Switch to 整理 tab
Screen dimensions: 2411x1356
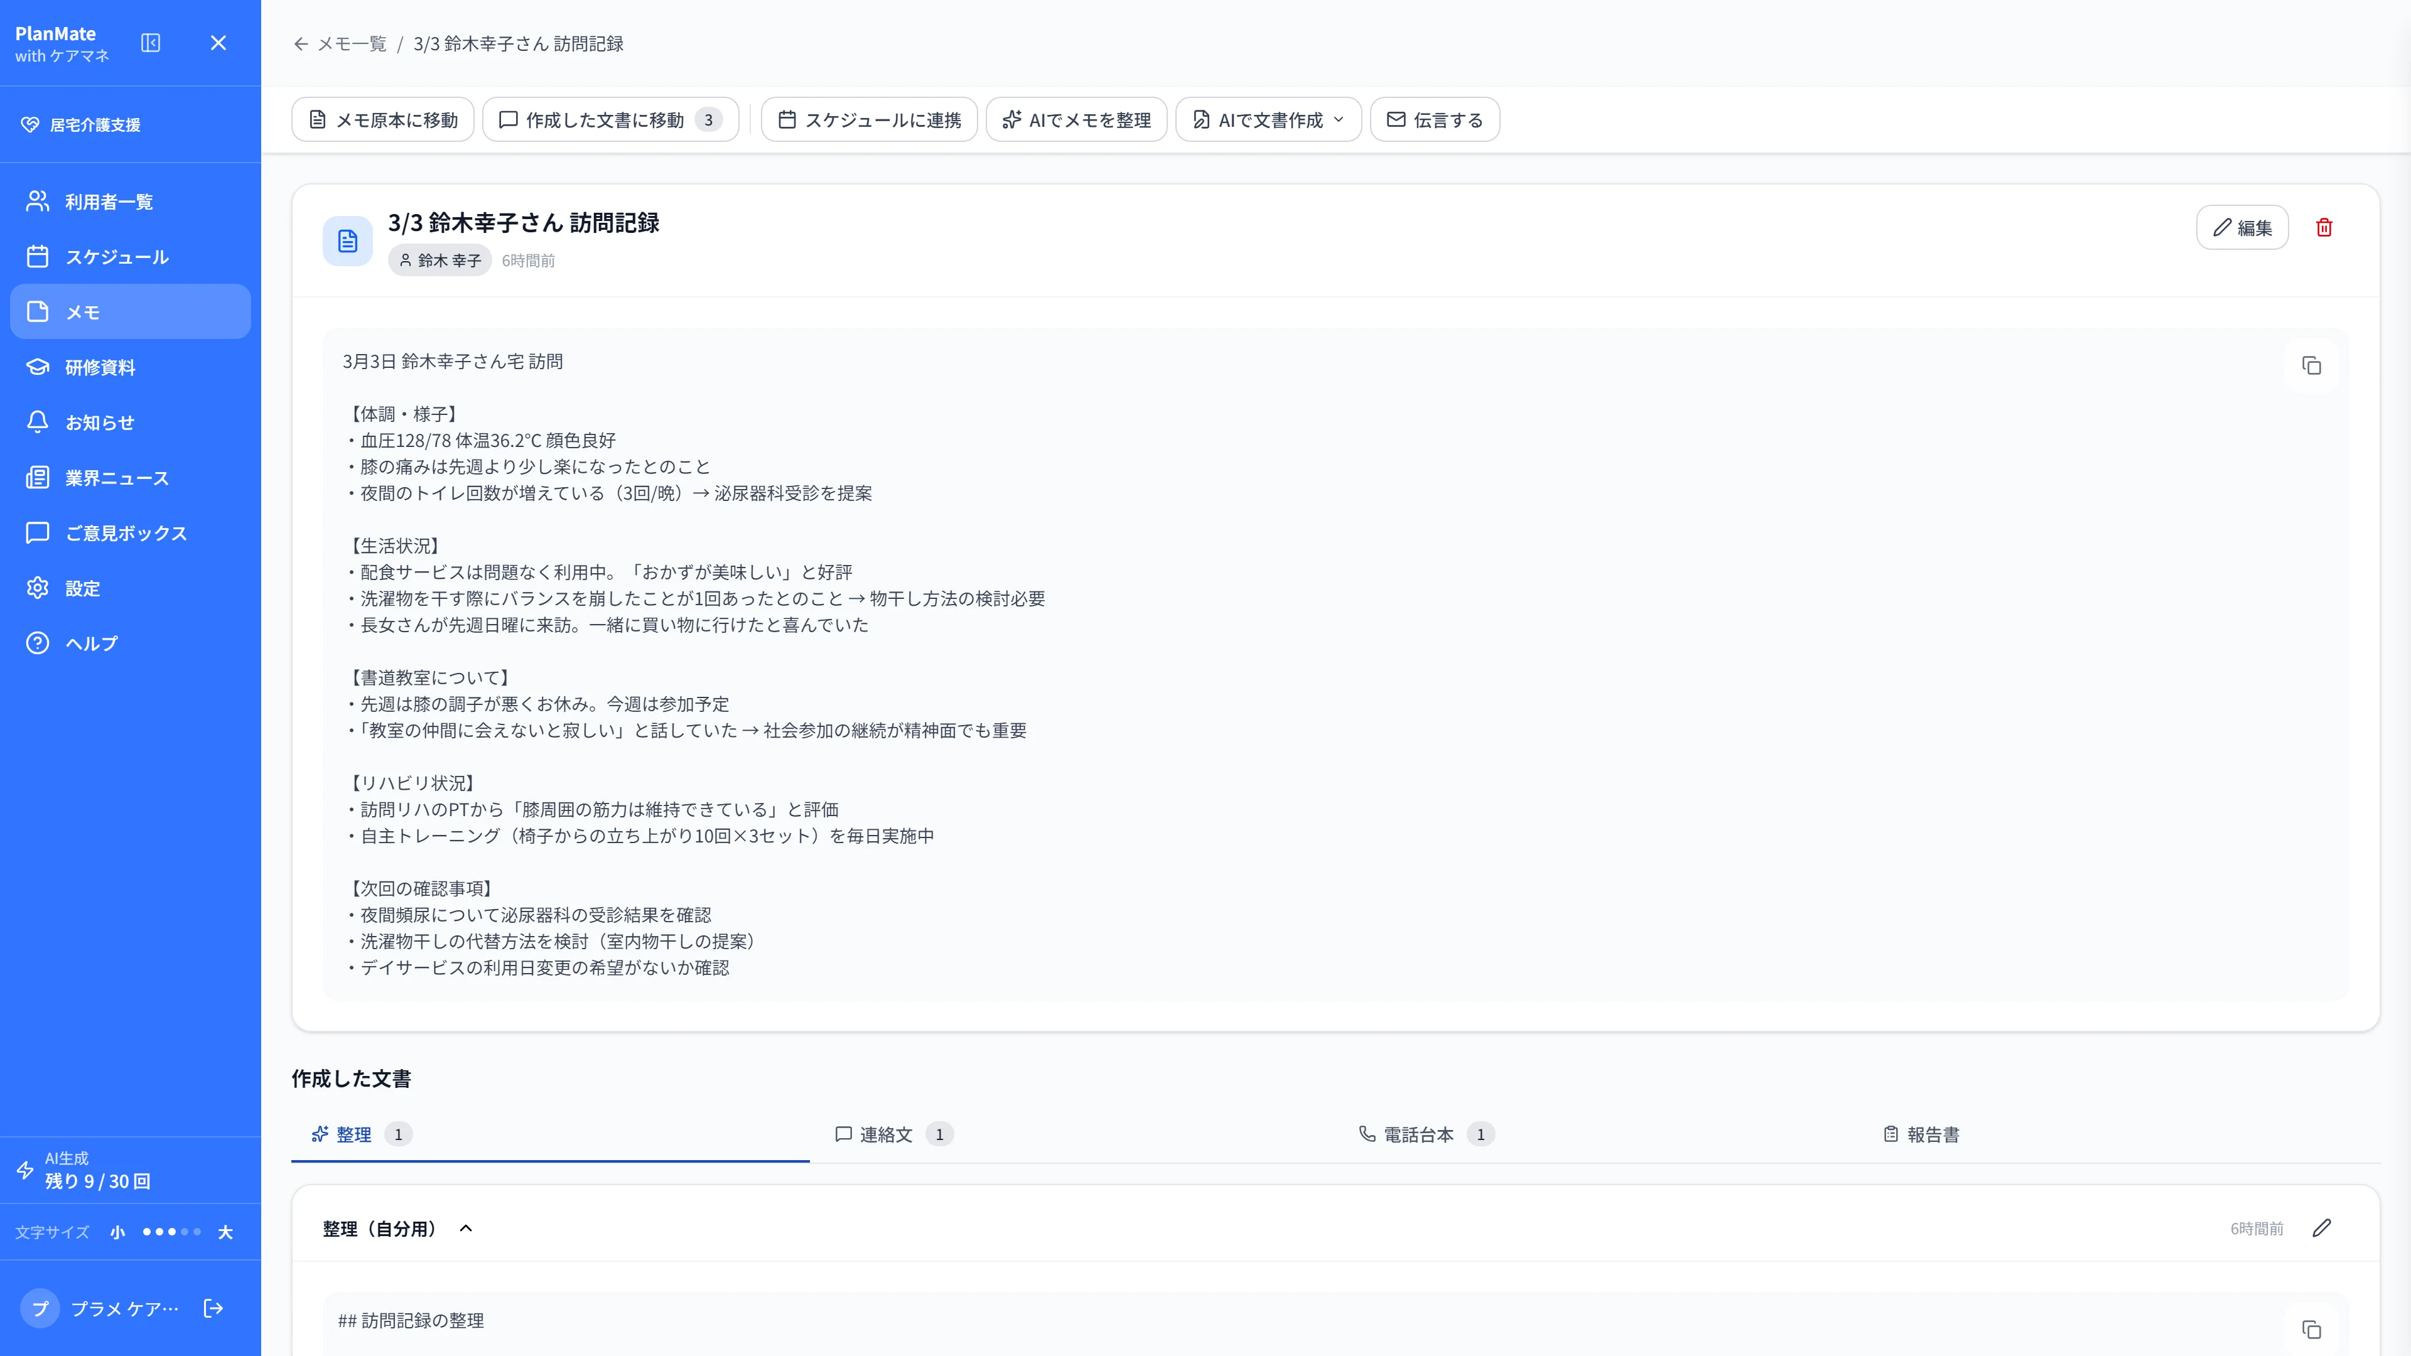tap(551, 1134)
